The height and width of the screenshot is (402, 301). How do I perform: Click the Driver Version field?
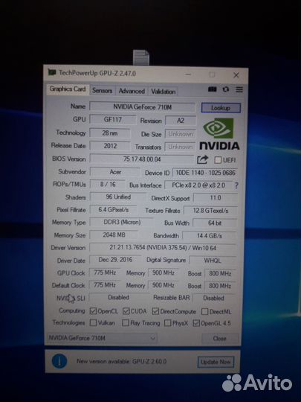[163, 248]
